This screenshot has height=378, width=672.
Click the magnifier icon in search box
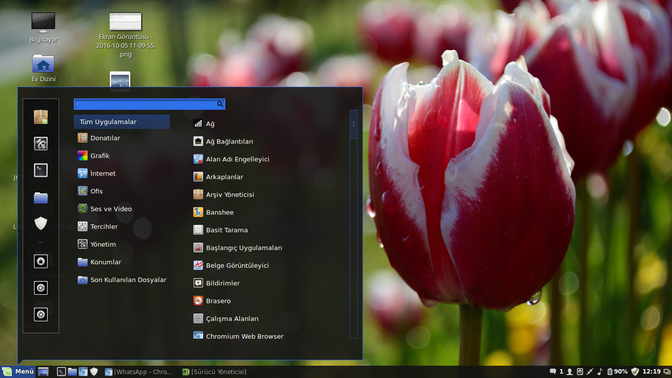220,104
